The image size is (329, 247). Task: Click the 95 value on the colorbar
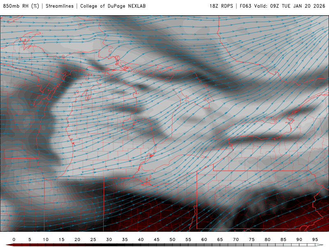[315, 240]
